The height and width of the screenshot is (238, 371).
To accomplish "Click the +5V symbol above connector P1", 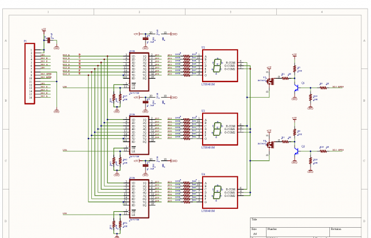I will pyautogui.click(x=43, y=30).
